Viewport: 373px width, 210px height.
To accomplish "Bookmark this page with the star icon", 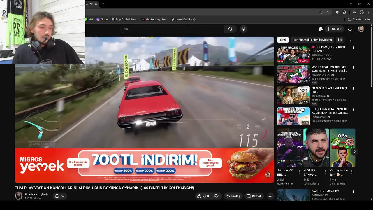I will 328,12.
